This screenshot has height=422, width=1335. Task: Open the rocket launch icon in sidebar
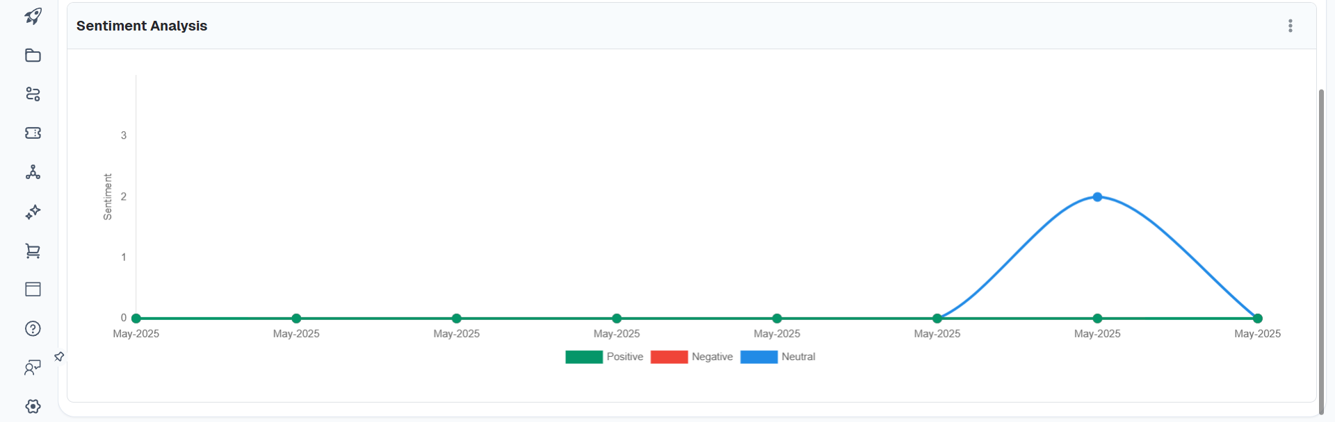click(x=33, y=16)
